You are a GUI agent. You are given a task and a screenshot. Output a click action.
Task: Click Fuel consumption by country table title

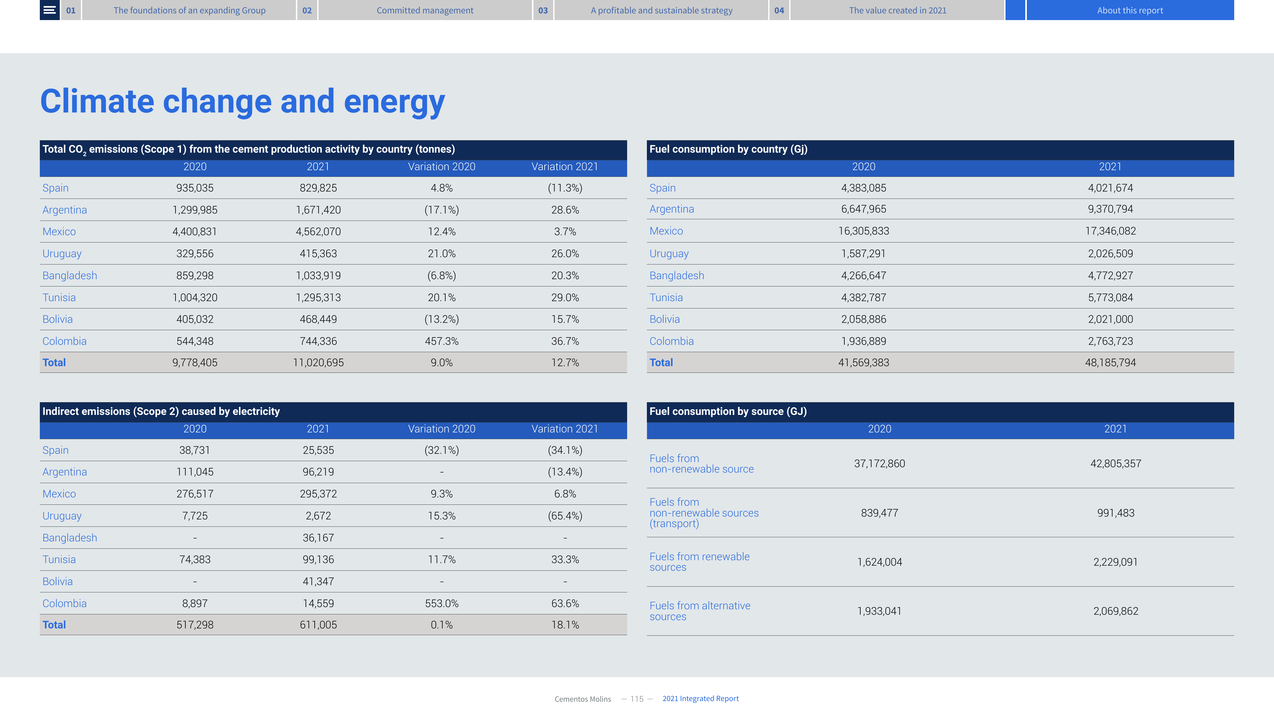pyautogui.click(x=728, y=149)
